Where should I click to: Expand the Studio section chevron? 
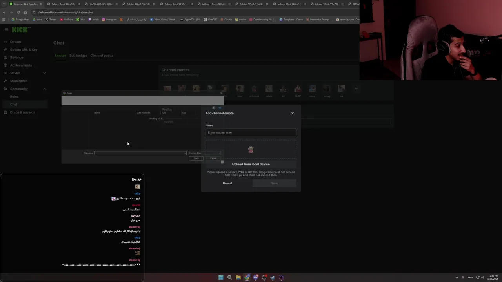44,73
